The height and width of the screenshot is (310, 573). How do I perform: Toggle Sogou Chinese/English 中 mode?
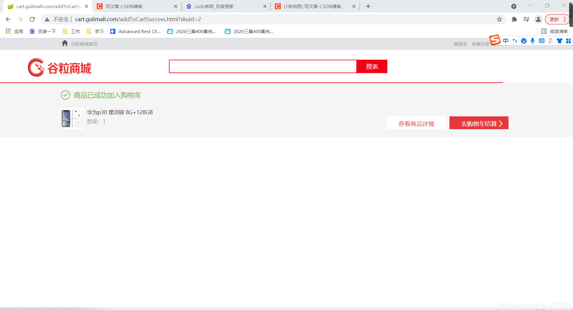[506, 41]
